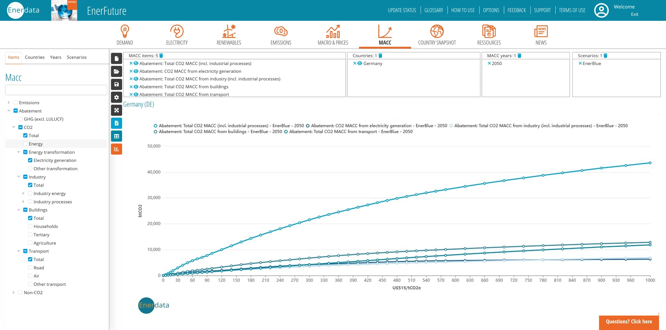Collapse the Industry tree node
This screenshot has width=666, height=330.
click(x=18, y=177)
